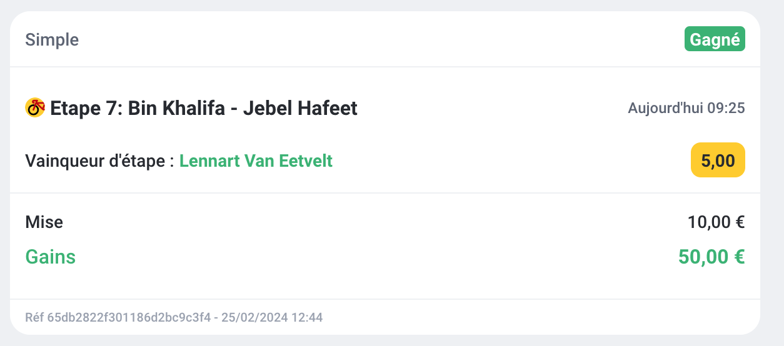The image size is (784, 346).
Task: Click the 12:44 time in the footer
Action: point(307,318)
